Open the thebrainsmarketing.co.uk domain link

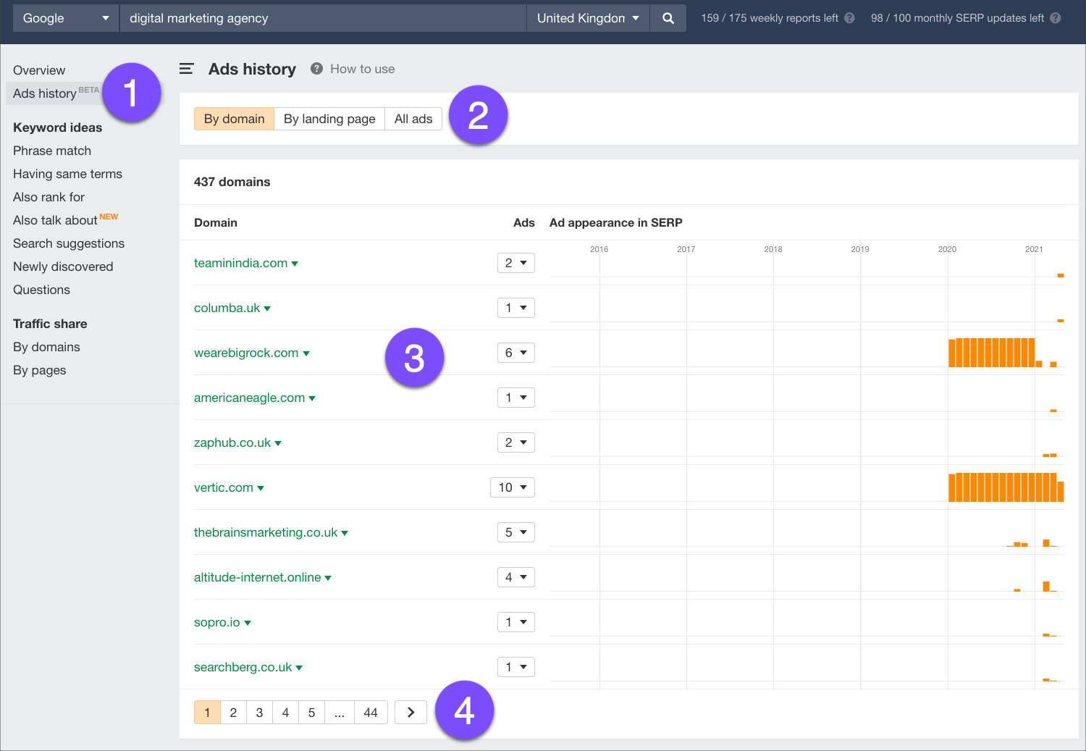265,532
